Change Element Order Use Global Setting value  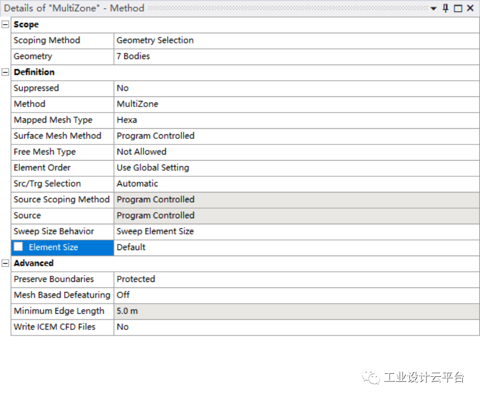(x=296, y=168)
